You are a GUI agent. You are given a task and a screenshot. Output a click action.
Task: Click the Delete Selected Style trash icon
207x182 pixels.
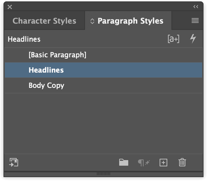(x=182, y=163)
